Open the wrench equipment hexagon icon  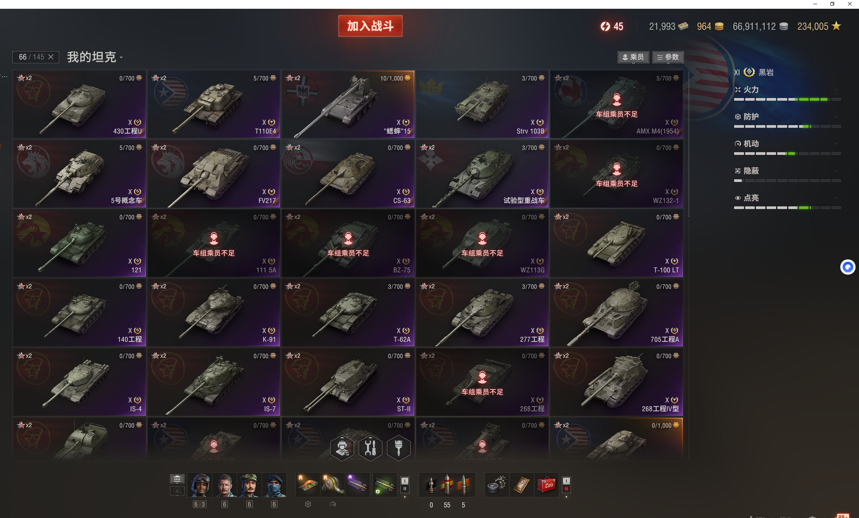370,448
